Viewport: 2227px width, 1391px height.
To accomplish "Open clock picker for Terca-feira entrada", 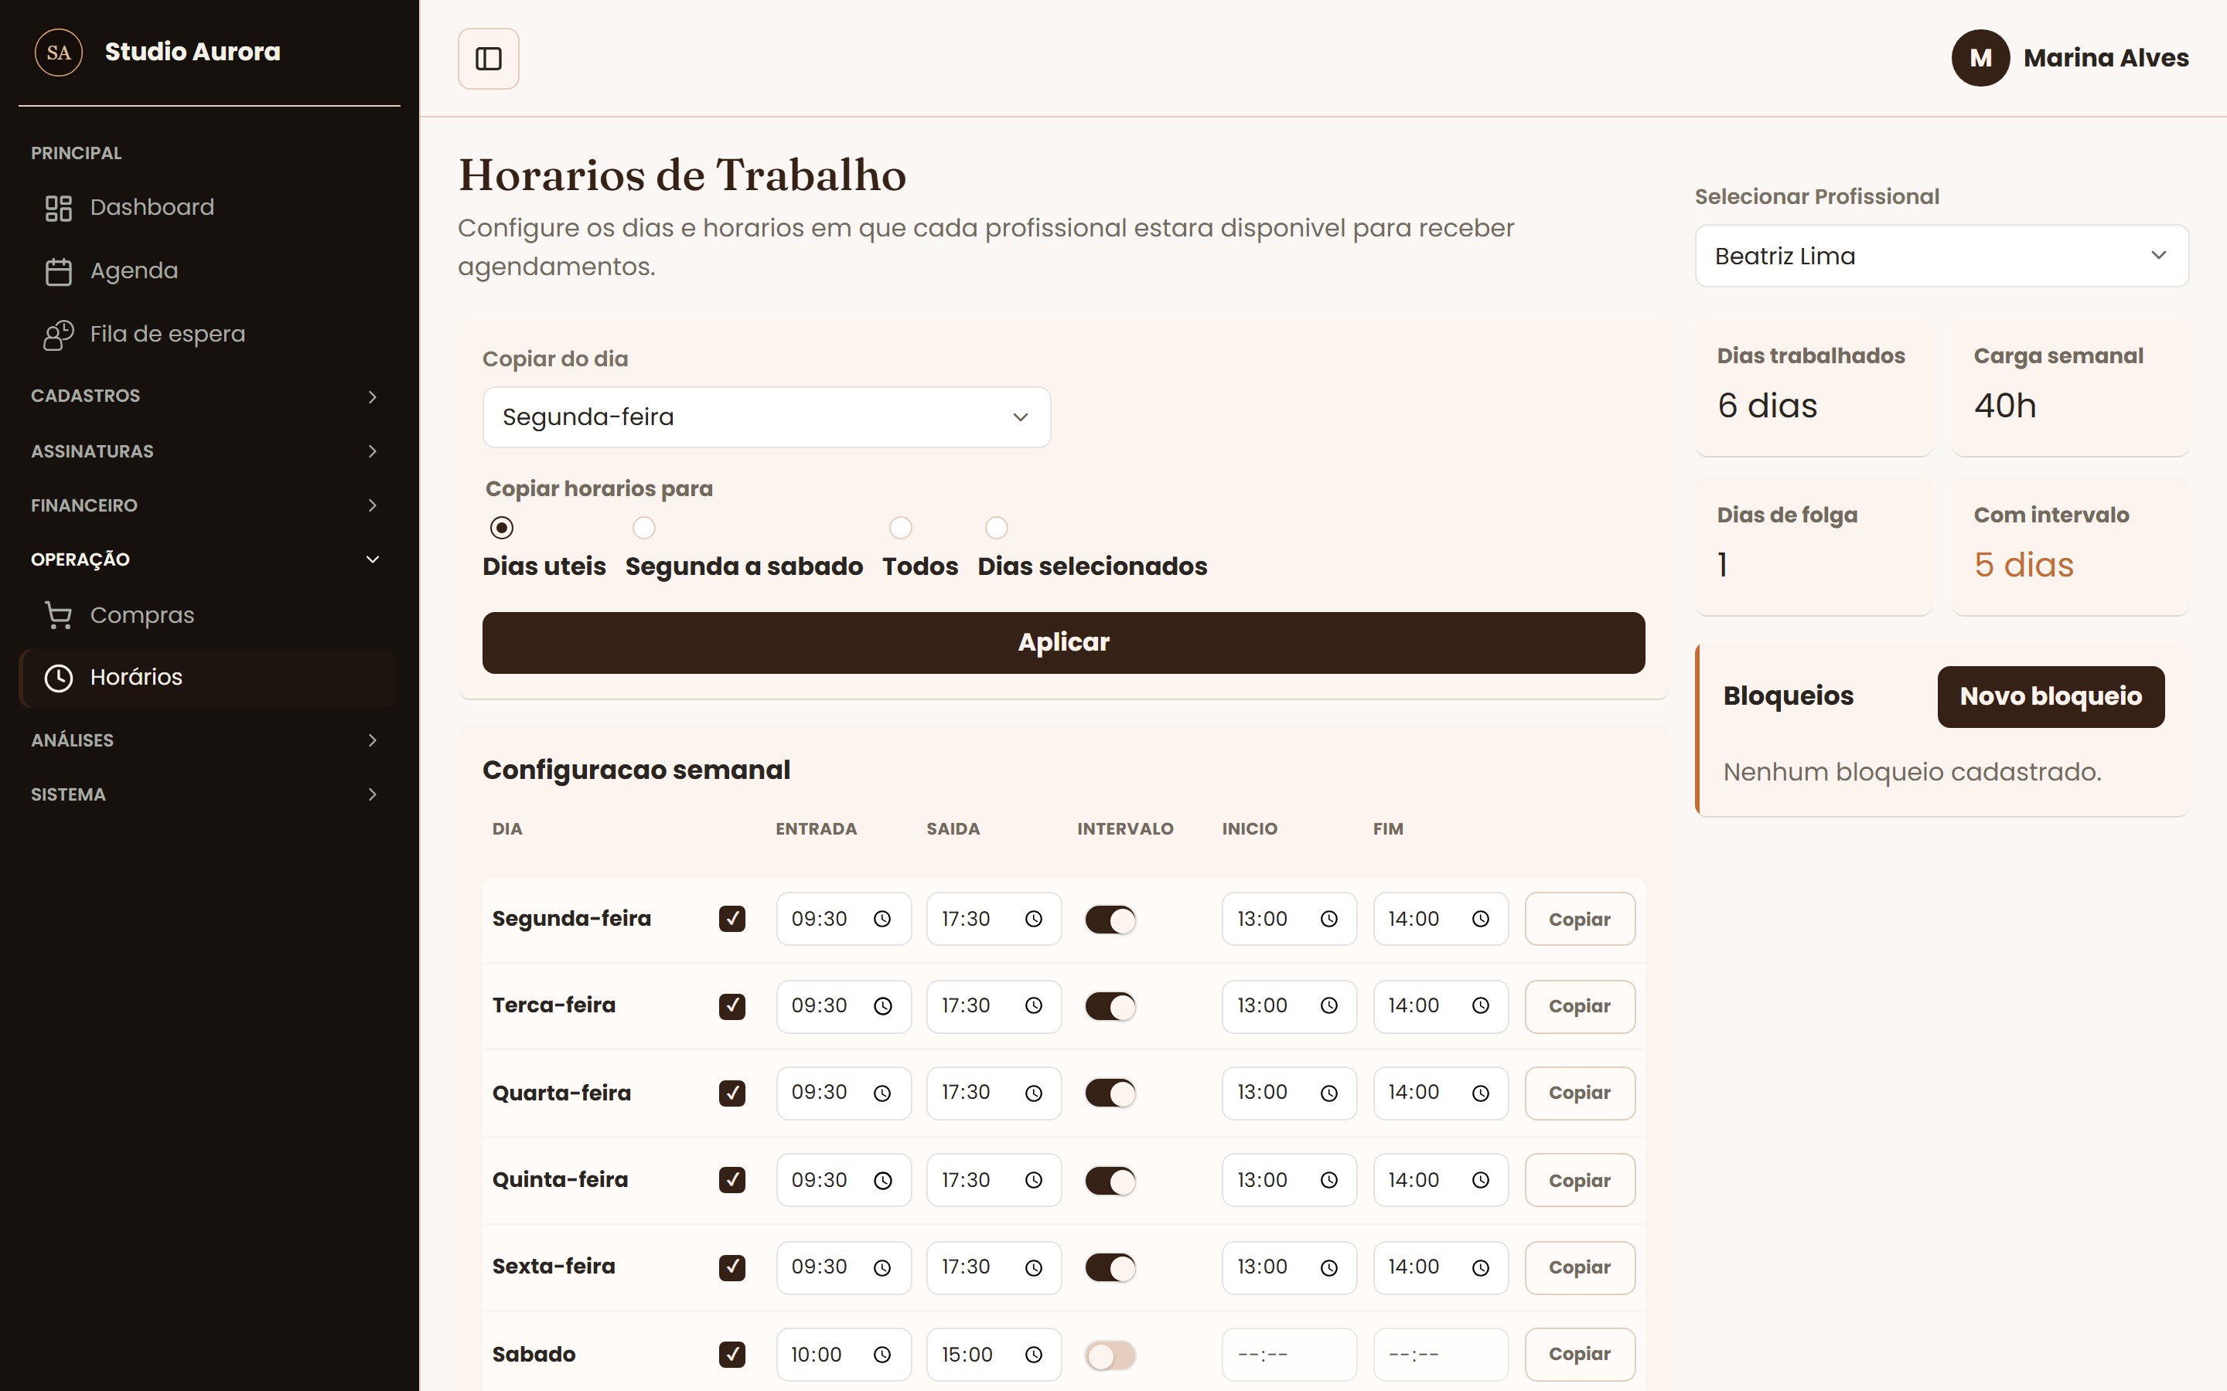I will 882,1006.
